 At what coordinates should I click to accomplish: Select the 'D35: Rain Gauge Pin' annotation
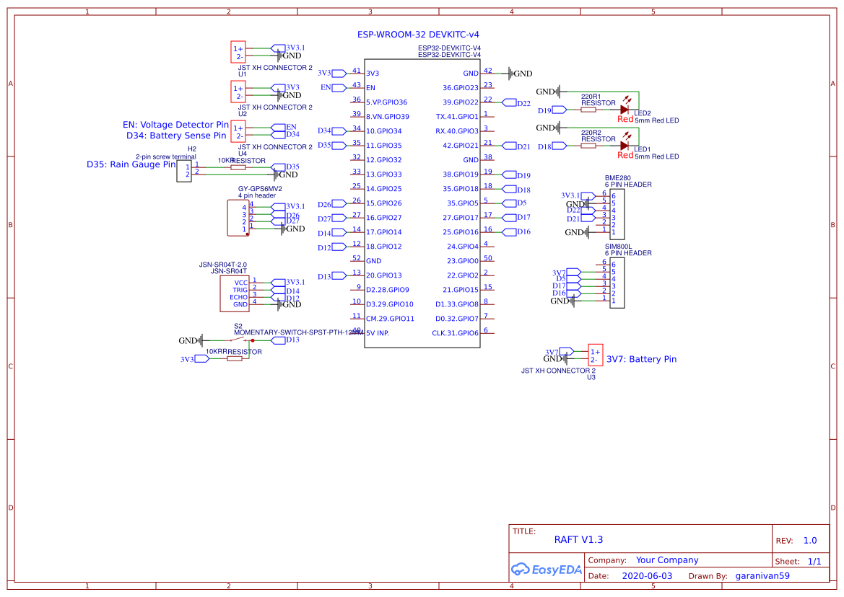pyautogui.click(x=131, y=164)
